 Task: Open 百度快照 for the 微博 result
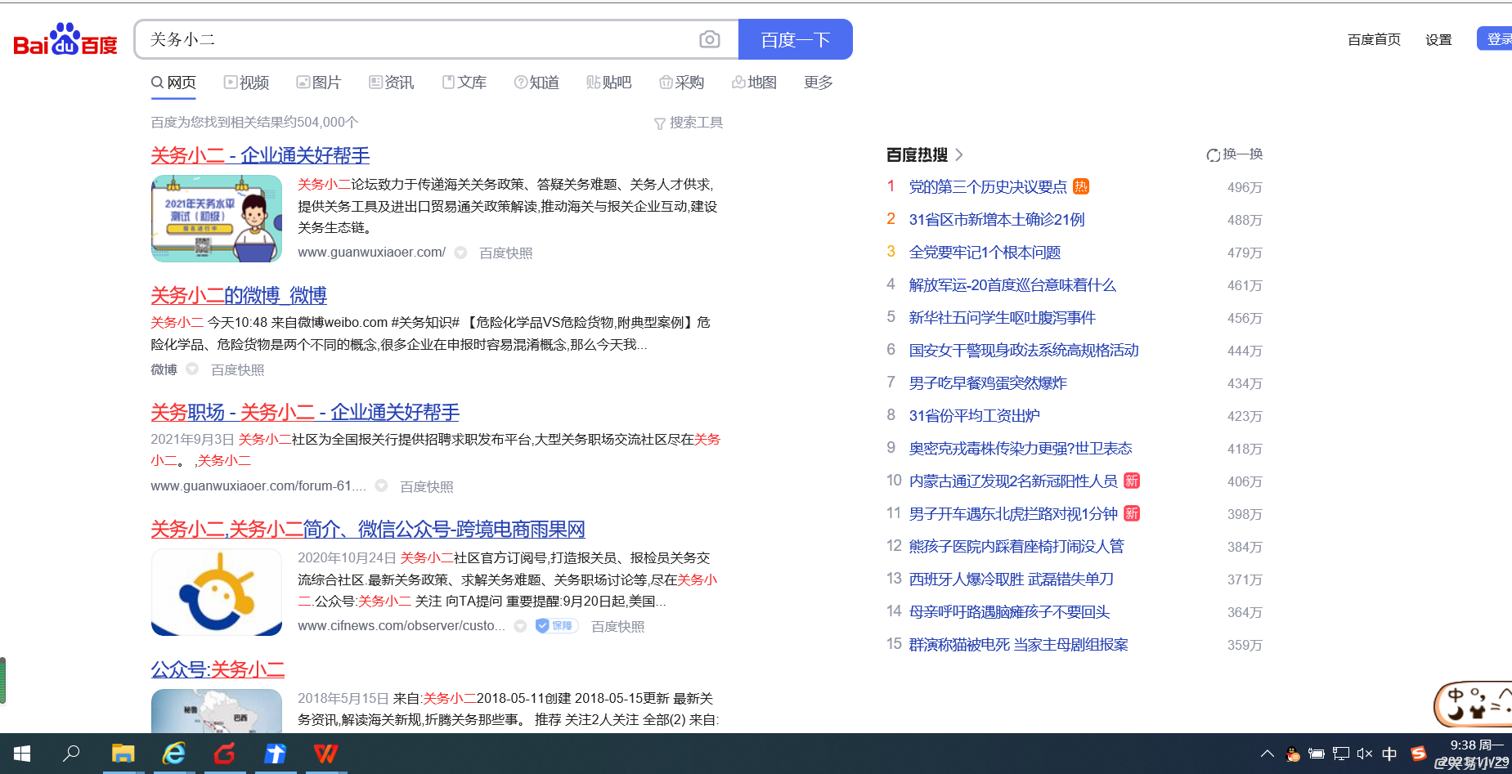click(x=237, y=369)
